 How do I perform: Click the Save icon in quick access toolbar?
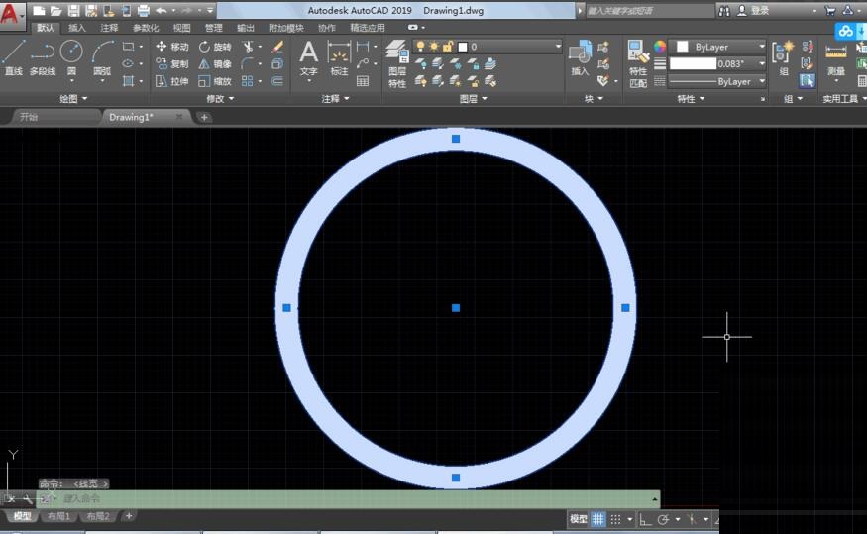(x=73, y=11)
